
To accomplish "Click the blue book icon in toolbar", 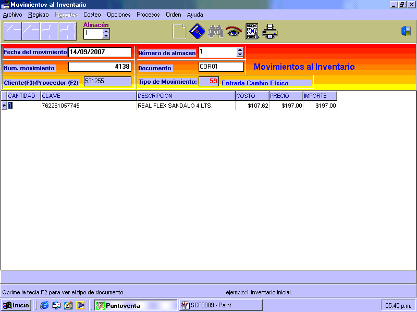I will [x=197, y=32].
